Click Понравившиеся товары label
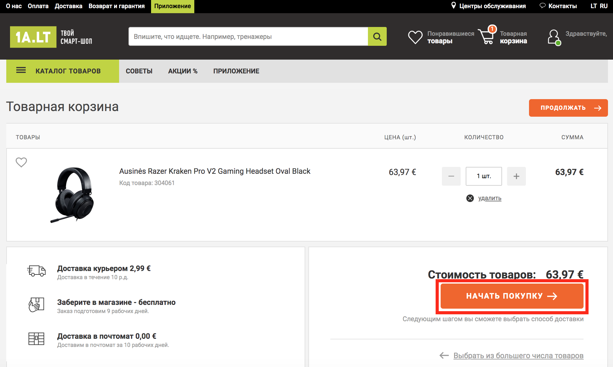Viewport: 613px width, 367px height. [451, 37]
